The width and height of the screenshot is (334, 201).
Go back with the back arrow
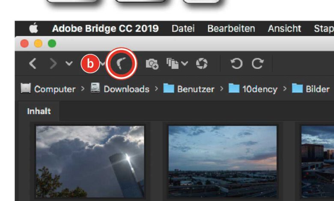tap(33, 64)
